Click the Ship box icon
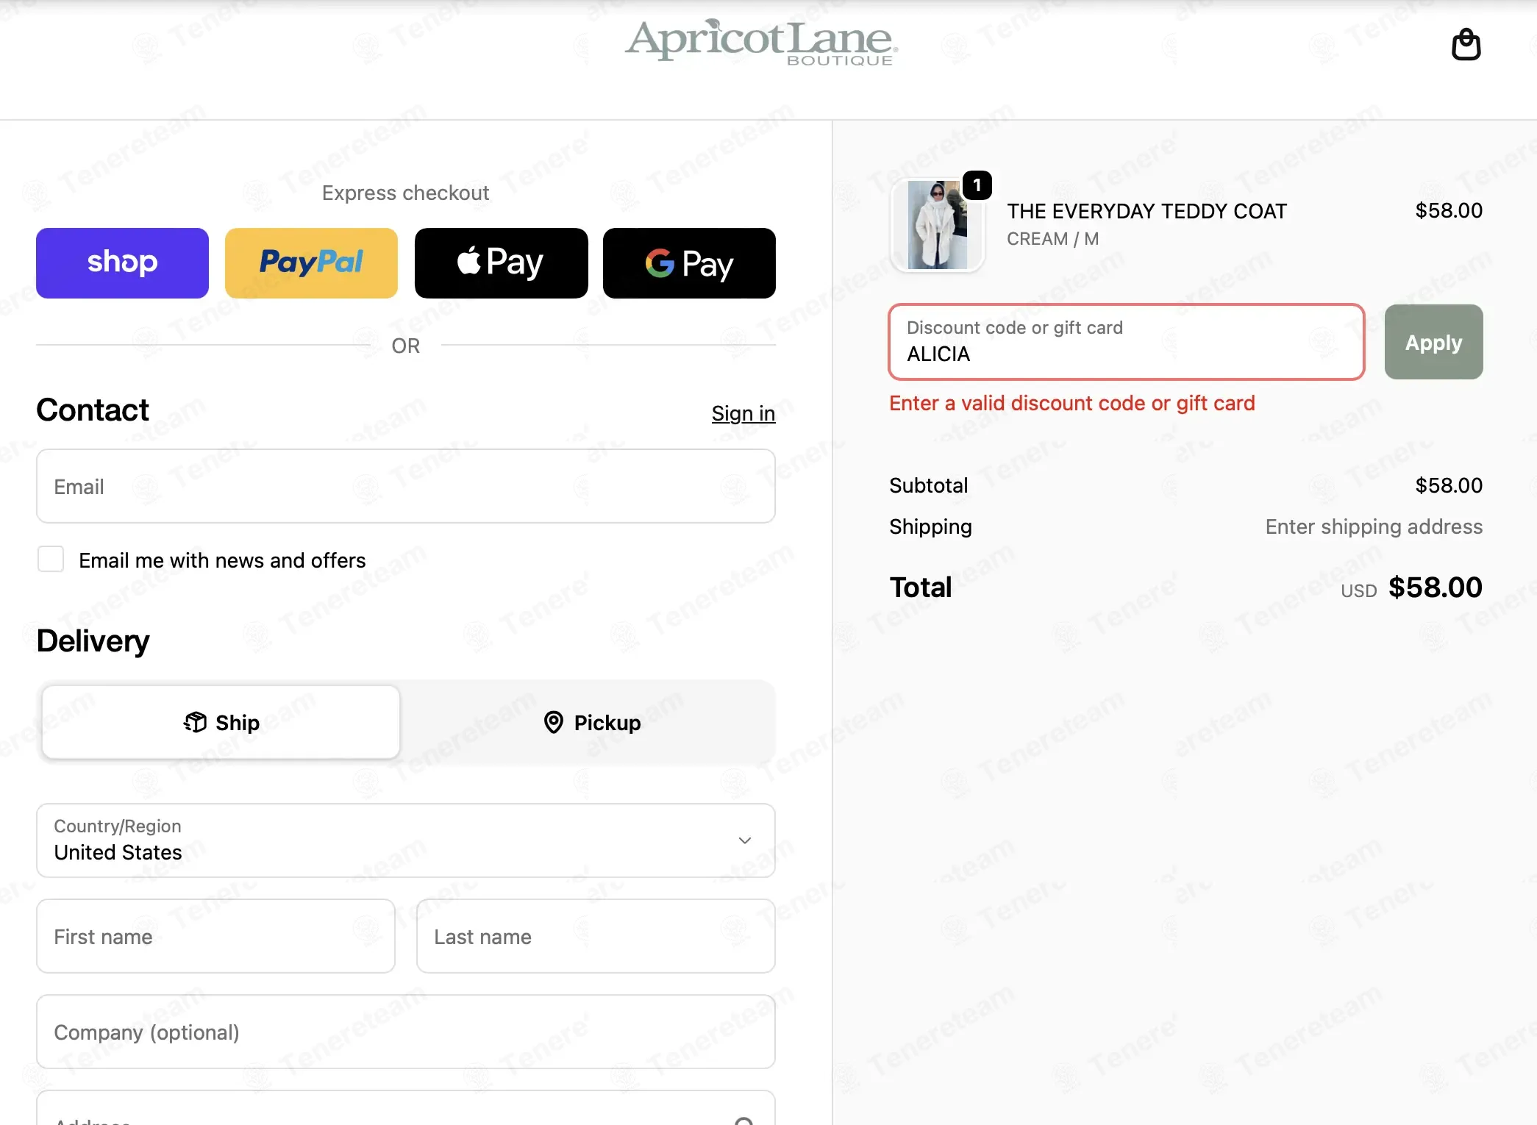Screen dimensions: 1537x1125 click(x=195, y=722)
